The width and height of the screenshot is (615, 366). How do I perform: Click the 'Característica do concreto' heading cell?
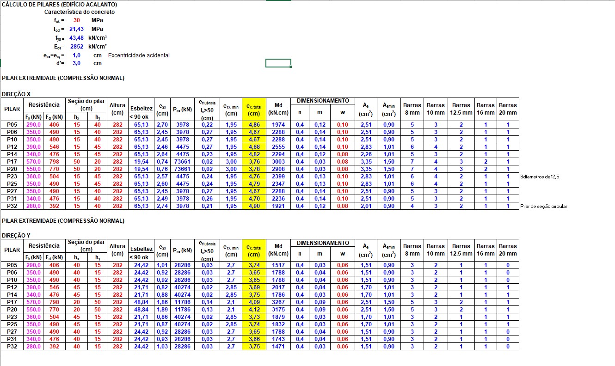click(x=80, y=12)
